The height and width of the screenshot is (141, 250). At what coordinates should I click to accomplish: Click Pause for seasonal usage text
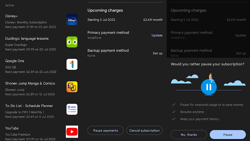(x=212, y=105)
